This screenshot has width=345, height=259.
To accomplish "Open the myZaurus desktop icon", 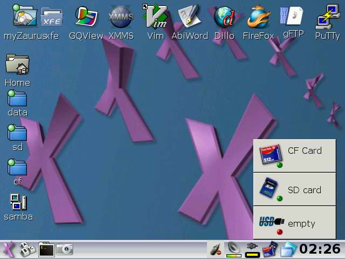I will pos(24,18).
